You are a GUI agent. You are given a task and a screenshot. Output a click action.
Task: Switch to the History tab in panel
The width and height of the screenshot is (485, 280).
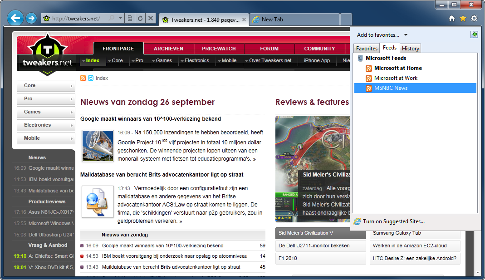[410, 48]
